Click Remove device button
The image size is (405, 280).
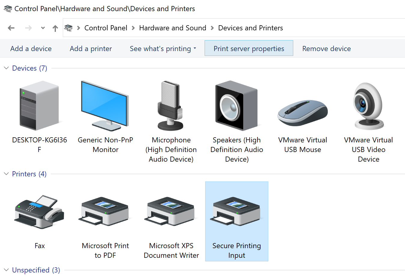tap(326, 49)
